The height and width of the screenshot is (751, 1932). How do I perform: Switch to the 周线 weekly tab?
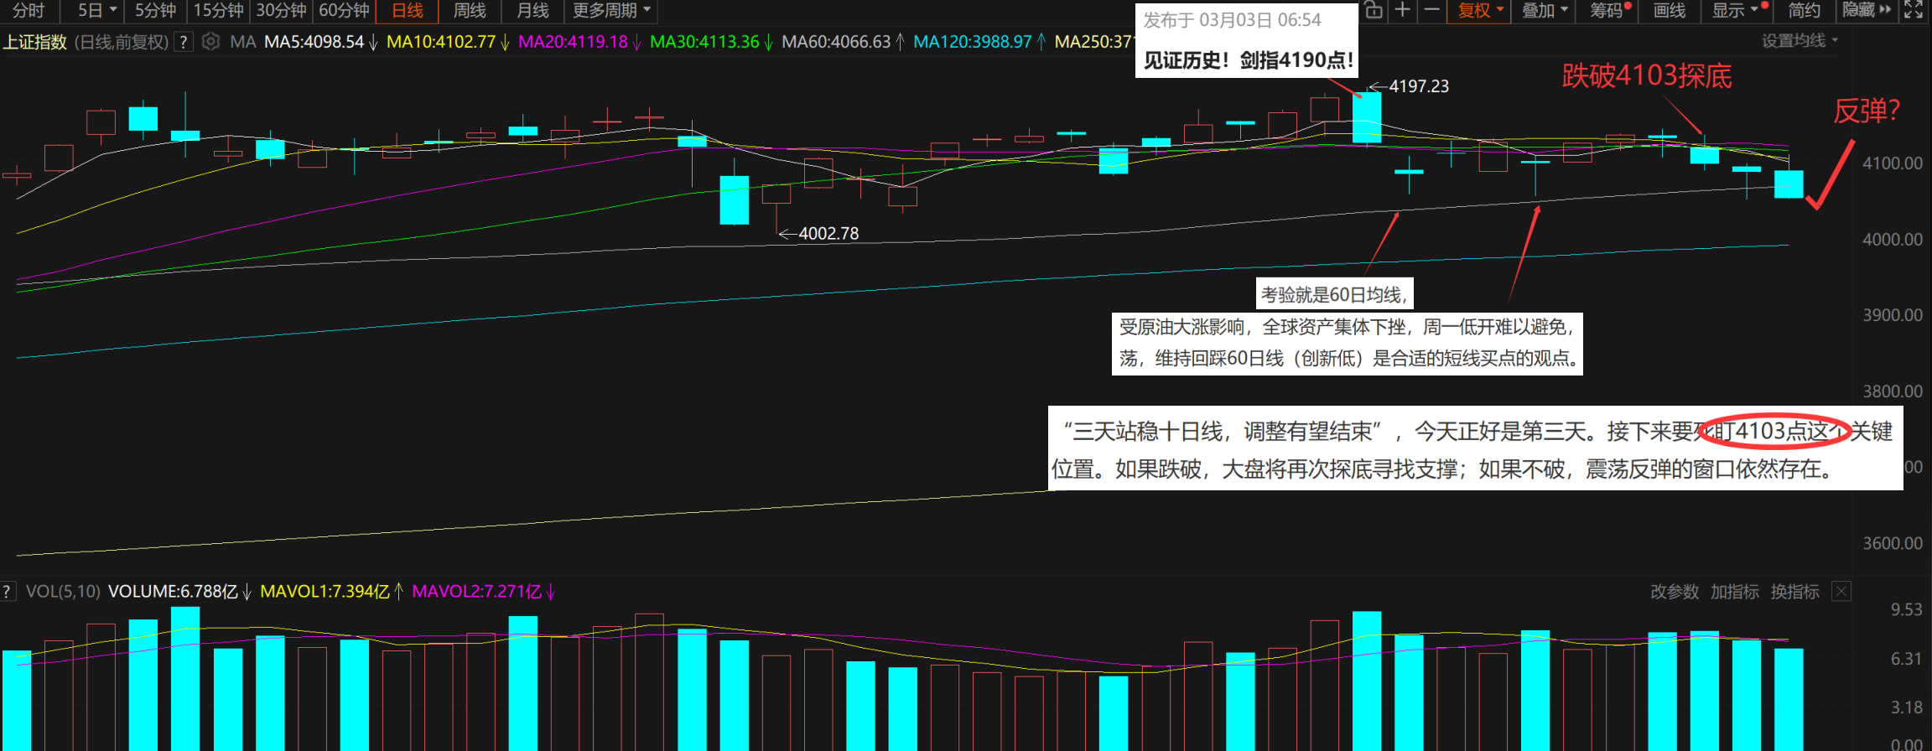[470, 10]
